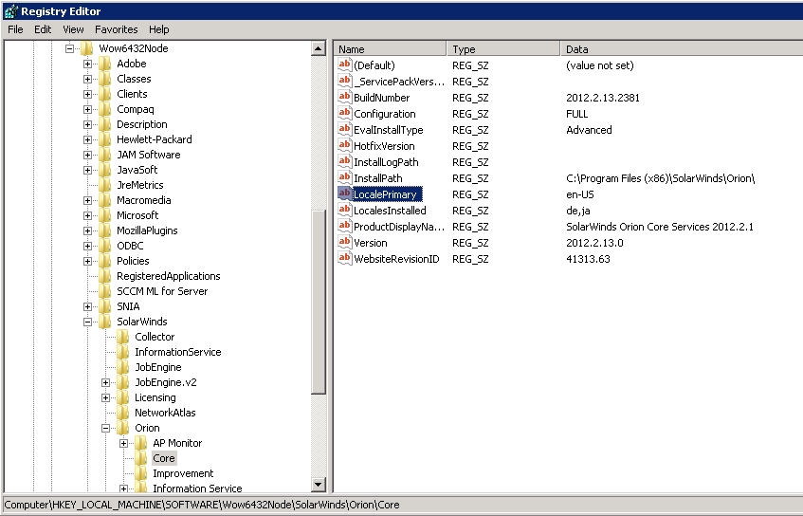The height and width of the screenshot is (516, 803).
Task: Expand the Classes key
Action: click(x=87, y=79)
